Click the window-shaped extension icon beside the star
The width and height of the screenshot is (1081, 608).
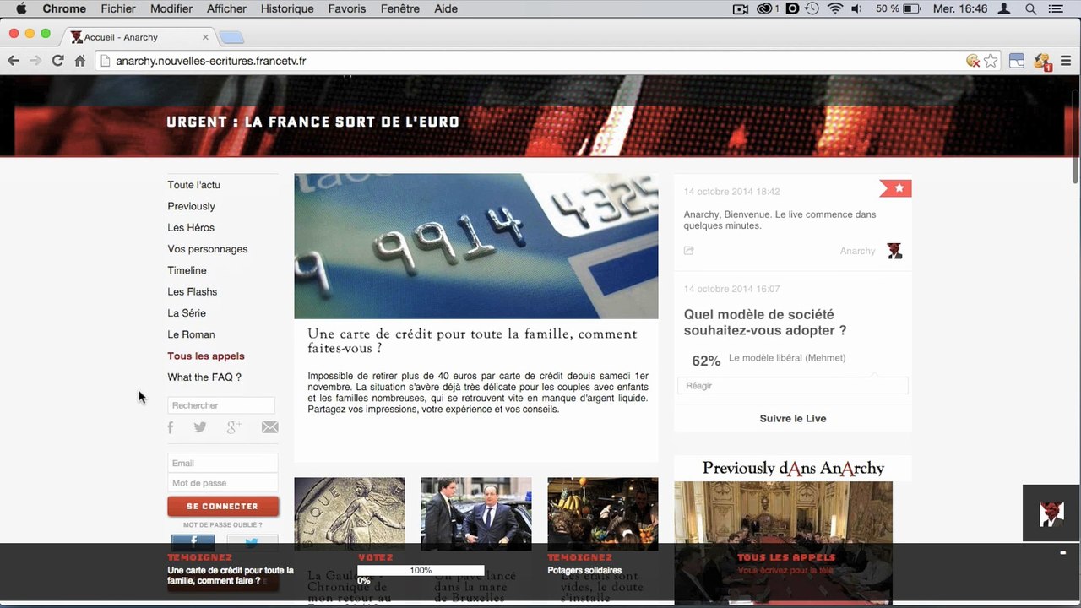tap(1017, 61)
